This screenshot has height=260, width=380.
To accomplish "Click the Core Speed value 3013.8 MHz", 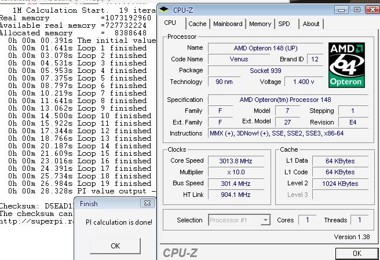I will tap(236, 161).
